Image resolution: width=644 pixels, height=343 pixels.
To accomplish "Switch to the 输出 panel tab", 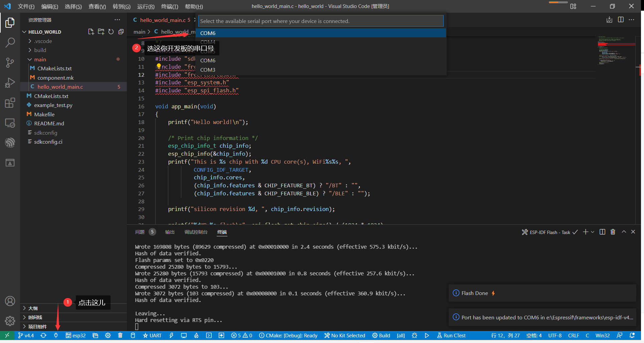I will point(170,232).
